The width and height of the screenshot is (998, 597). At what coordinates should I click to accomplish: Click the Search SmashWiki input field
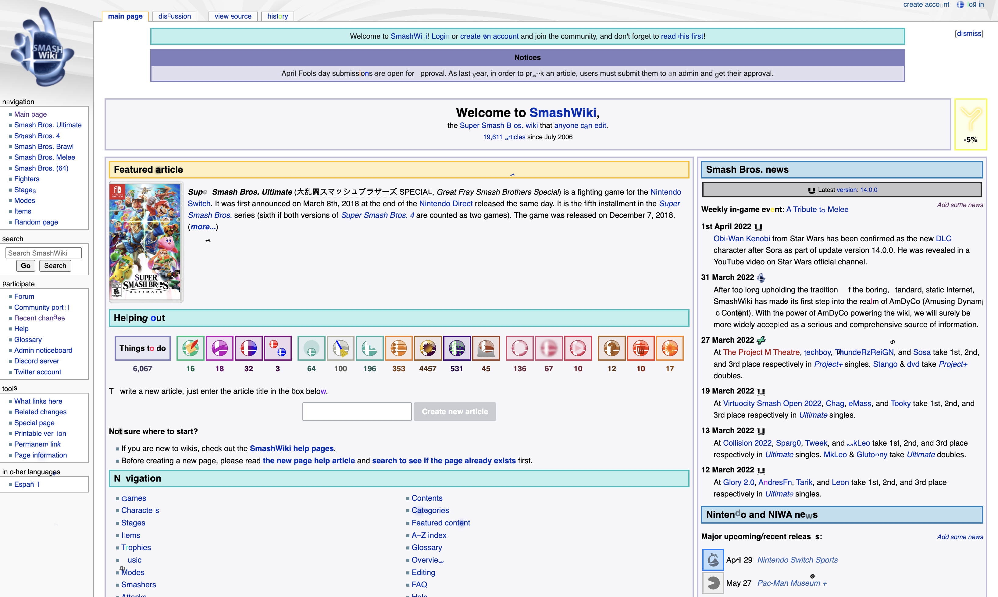coord(44,253)
